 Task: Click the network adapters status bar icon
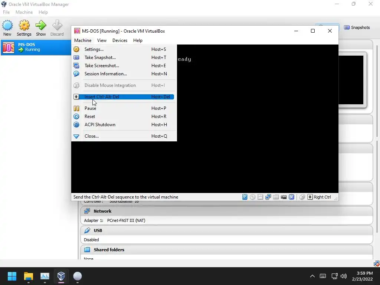click(x=268, y=197)
